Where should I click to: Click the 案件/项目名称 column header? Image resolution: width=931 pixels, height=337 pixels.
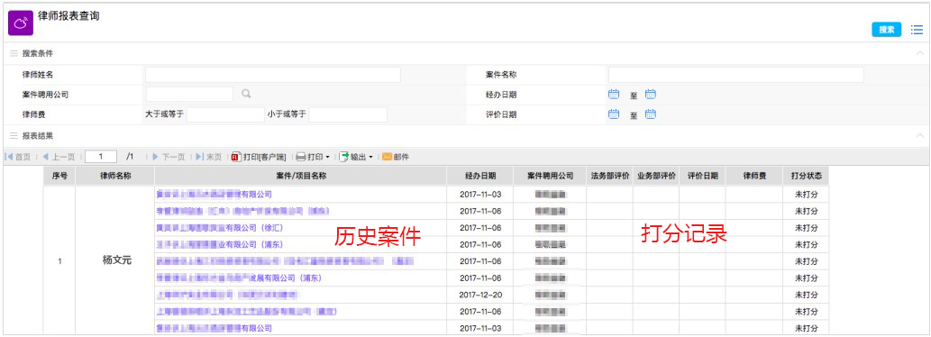point(301,177)
